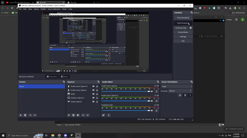Viewport: 247px width, 138px height.
Task: Click the taskbar search box
Action: click(x=25, y=136)
